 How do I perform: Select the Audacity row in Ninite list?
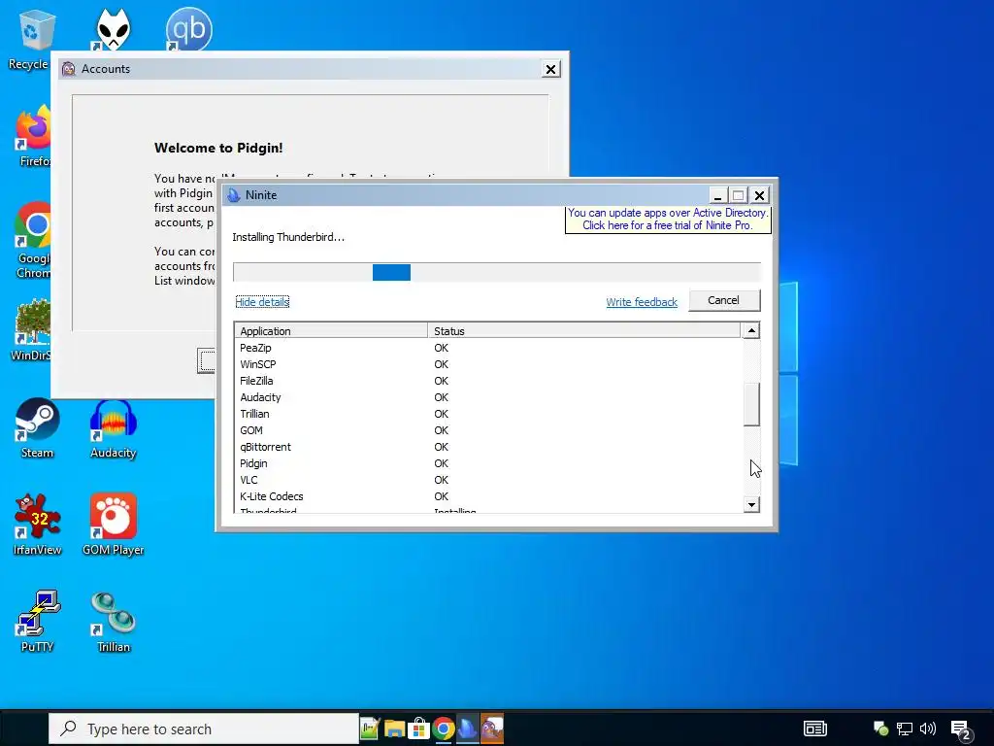pos(488,397)
